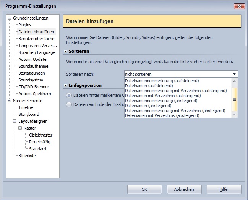Click the 'Sortieren nach' dropdown arrow
Viewport: 248px width, 200px height.
point(234,74)
